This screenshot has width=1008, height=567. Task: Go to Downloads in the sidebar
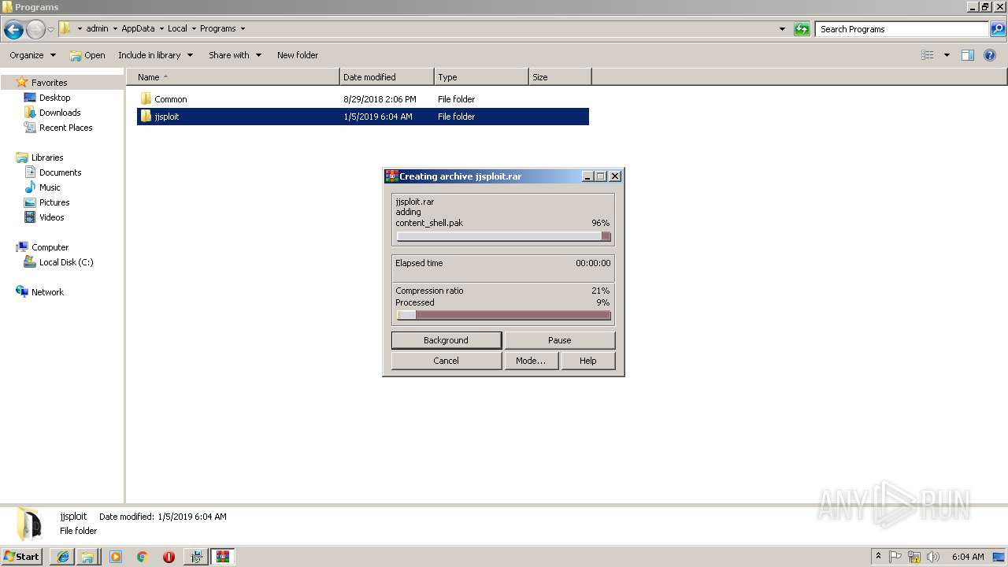60,113
